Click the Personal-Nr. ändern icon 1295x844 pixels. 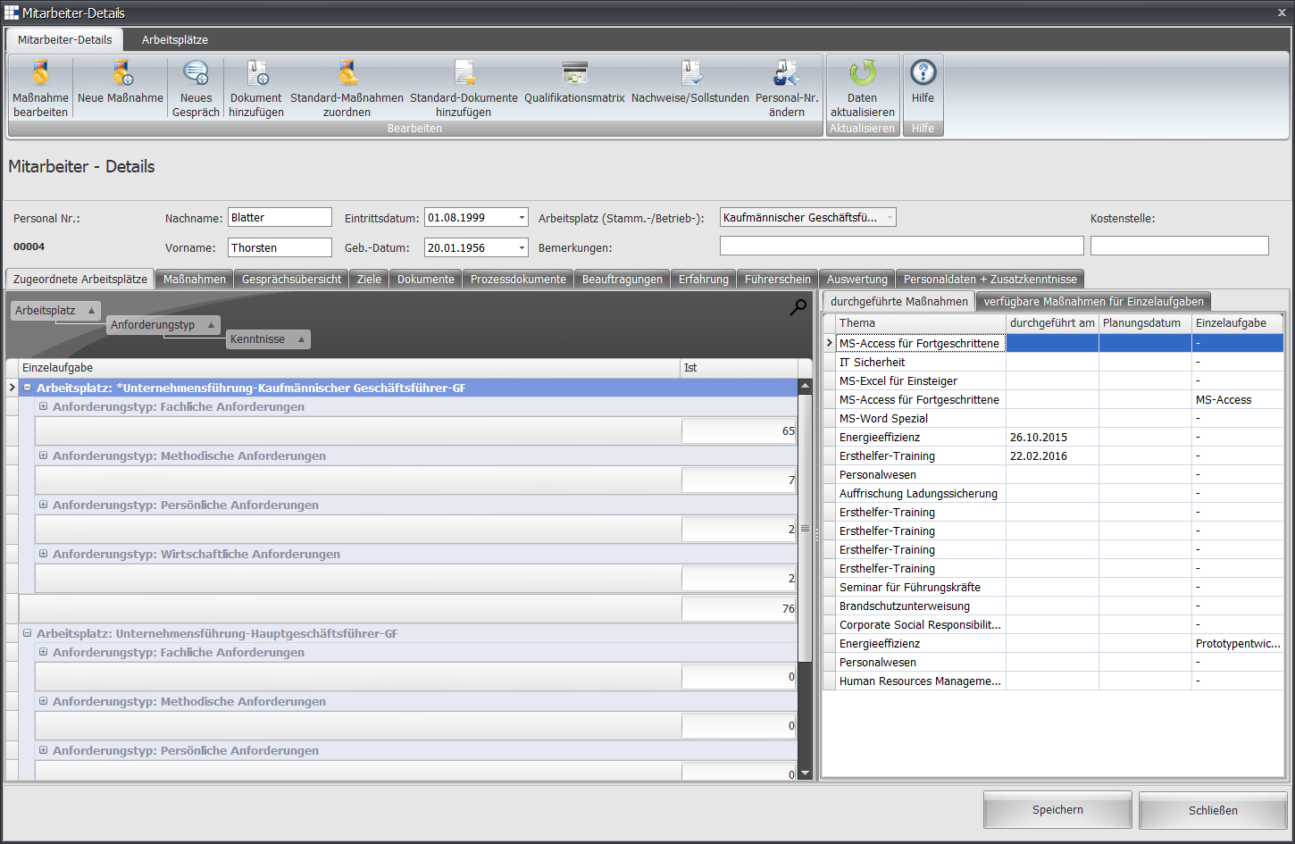click(786, 73)
